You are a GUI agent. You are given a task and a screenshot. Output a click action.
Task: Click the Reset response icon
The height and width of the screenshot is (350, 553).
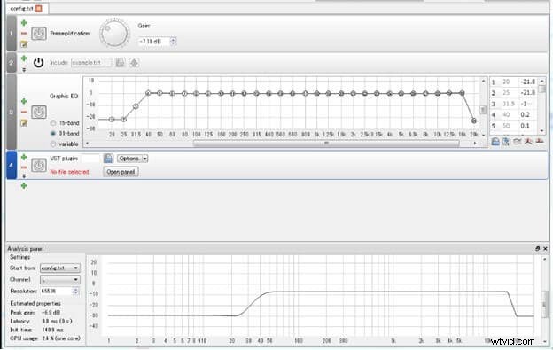[x=539, y=142]
